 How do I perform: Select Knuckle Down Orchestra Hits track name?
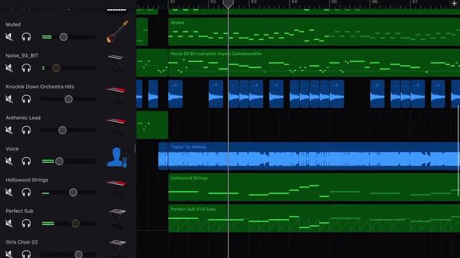point(40,87)
